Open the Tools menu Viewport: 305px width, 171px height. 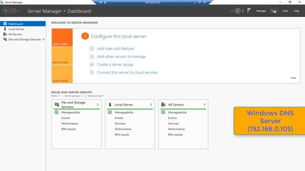pyautogui.click(x=274, y=11)
